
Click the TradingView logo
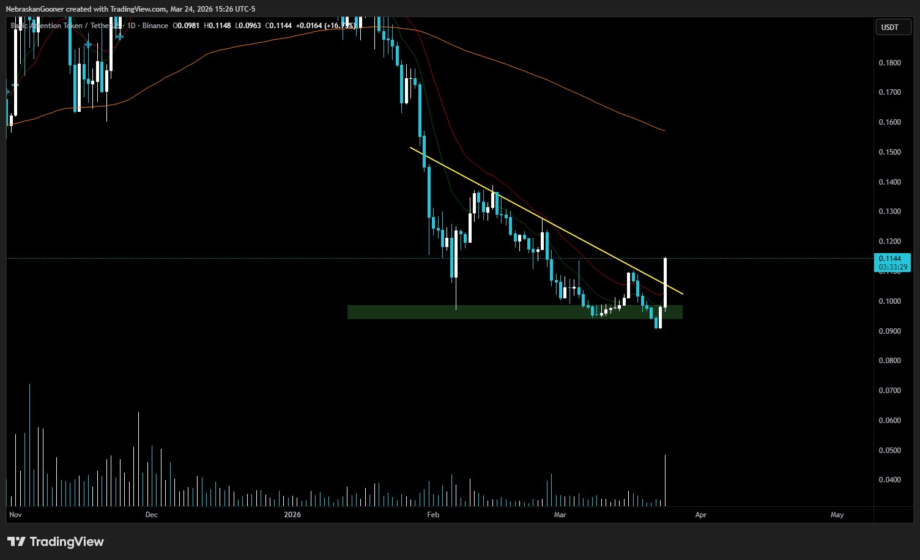tap(56, 542)
